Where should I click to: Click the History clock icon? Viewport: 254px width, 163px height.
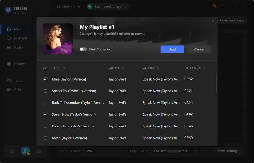(x=9, y=64)
